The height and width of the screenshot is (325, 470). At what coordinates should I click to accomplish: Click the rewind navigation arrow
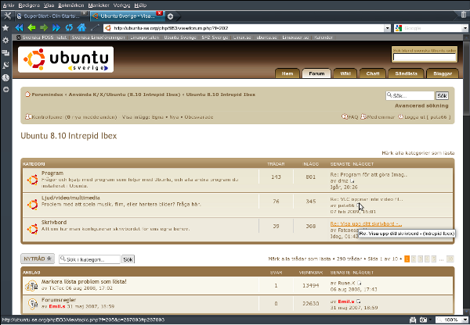19,28
